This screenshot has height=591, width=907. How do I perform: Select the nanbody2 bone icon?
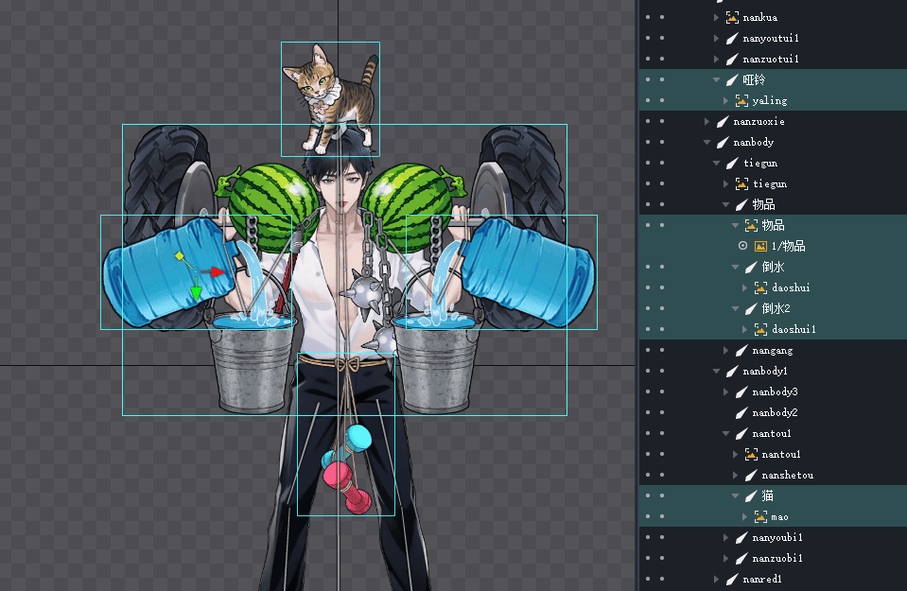click(x=741, y=413)
